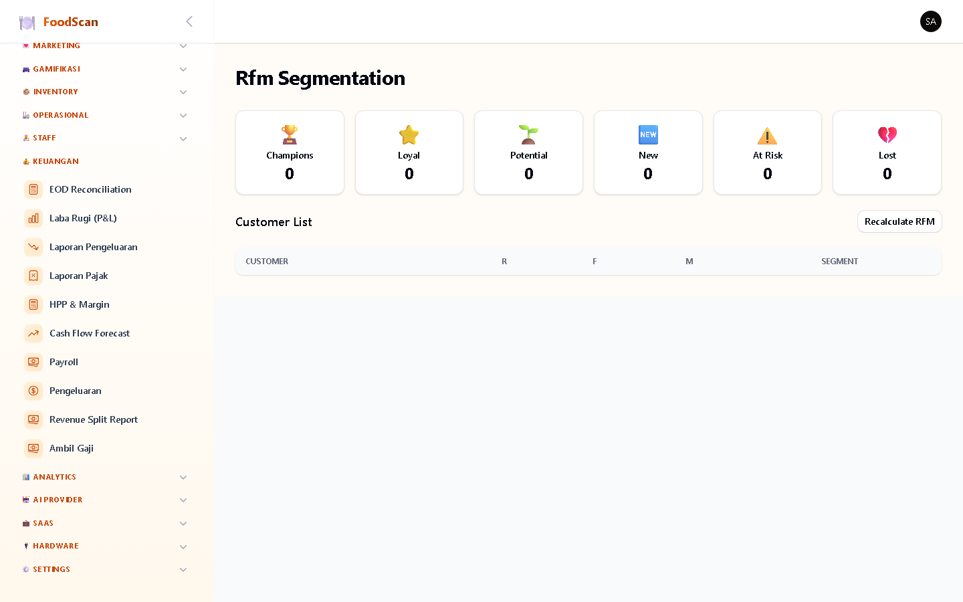Screen dimensions: 963x602
Task: Select the At Risk segment card
Action: pyautogui.click(x=767, y=153)
